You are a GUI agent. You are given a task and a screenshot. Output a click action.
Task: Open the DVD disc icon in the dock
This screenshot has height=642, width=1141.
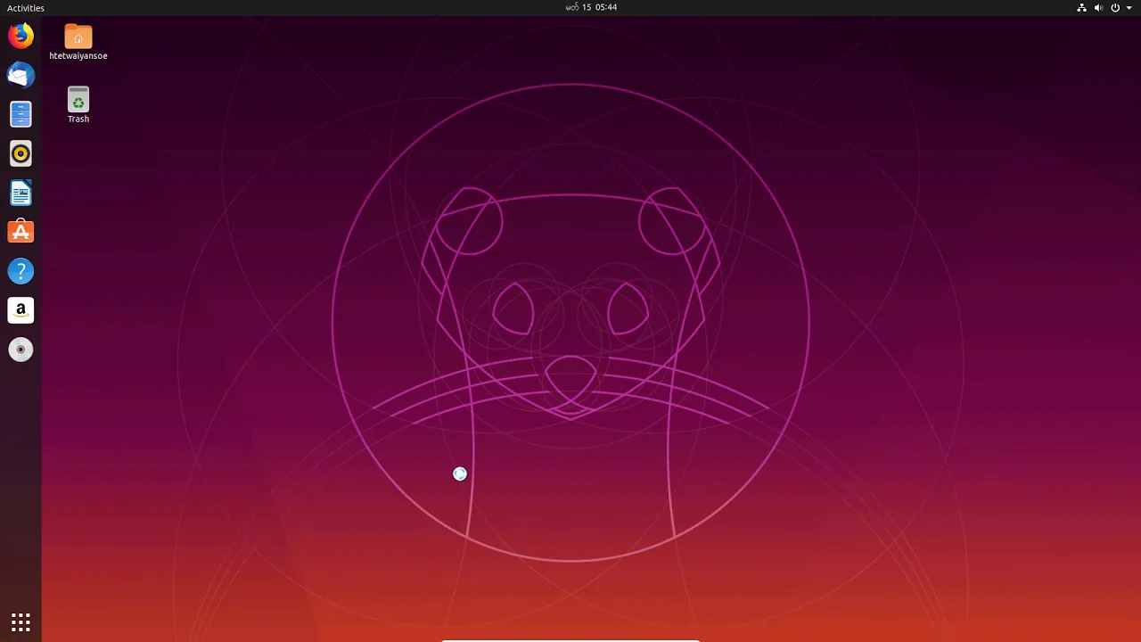tap(21, 350)
